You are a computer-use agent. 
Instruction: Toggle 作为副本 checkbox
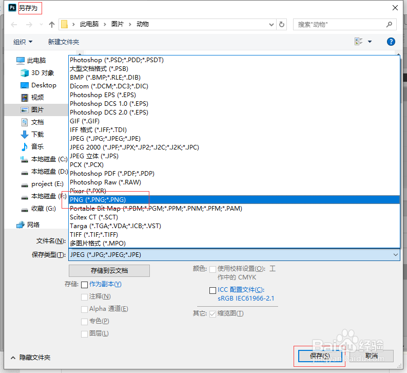[84, 285]
